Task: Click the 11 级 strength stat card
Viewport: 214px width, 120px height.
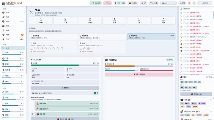Action: (x=65, y=20)
